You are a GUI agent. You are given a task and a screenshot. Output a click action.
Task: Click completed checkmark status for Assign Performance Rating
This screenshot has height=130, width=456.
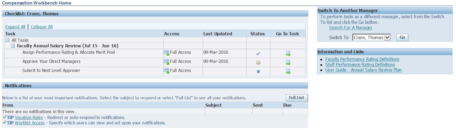click(x=258, y=53)
